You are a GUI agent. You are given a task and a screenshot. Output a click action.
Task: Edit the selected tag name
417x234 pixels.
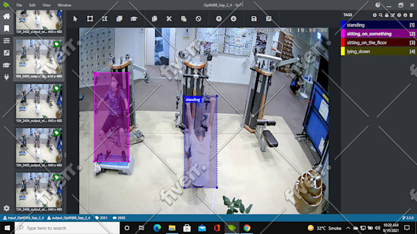[x=393, y=15]
